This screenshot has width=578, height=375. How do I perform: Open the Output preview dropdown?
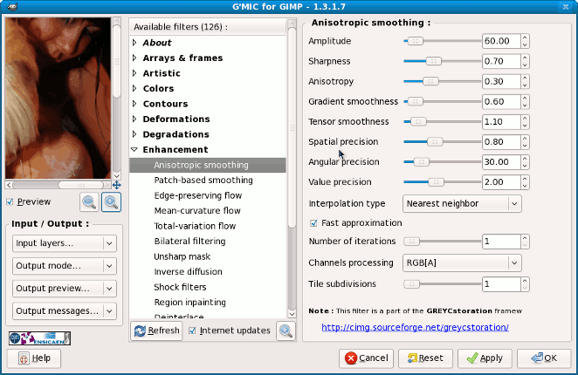tap(65, 289)
